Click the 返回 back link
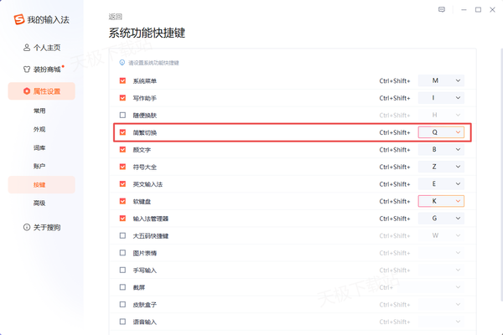 tap(115, 17)
